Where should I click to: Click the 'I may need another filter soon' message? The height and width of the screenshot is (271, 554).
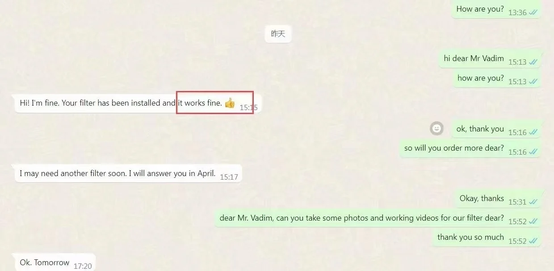click(x=128, y=173)
